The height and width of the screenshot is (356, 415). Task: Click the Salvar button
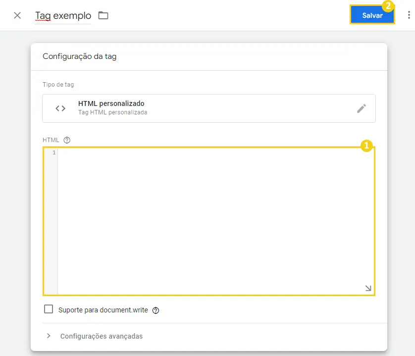click(x=372, y=15)
